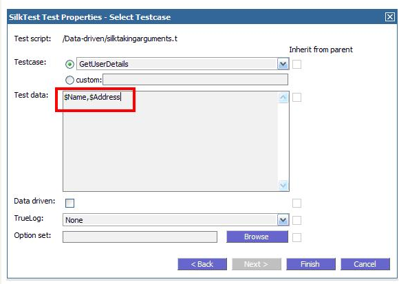Click the Finish button
This screenshot has width=399, height=284.
[x=311, y=264]
